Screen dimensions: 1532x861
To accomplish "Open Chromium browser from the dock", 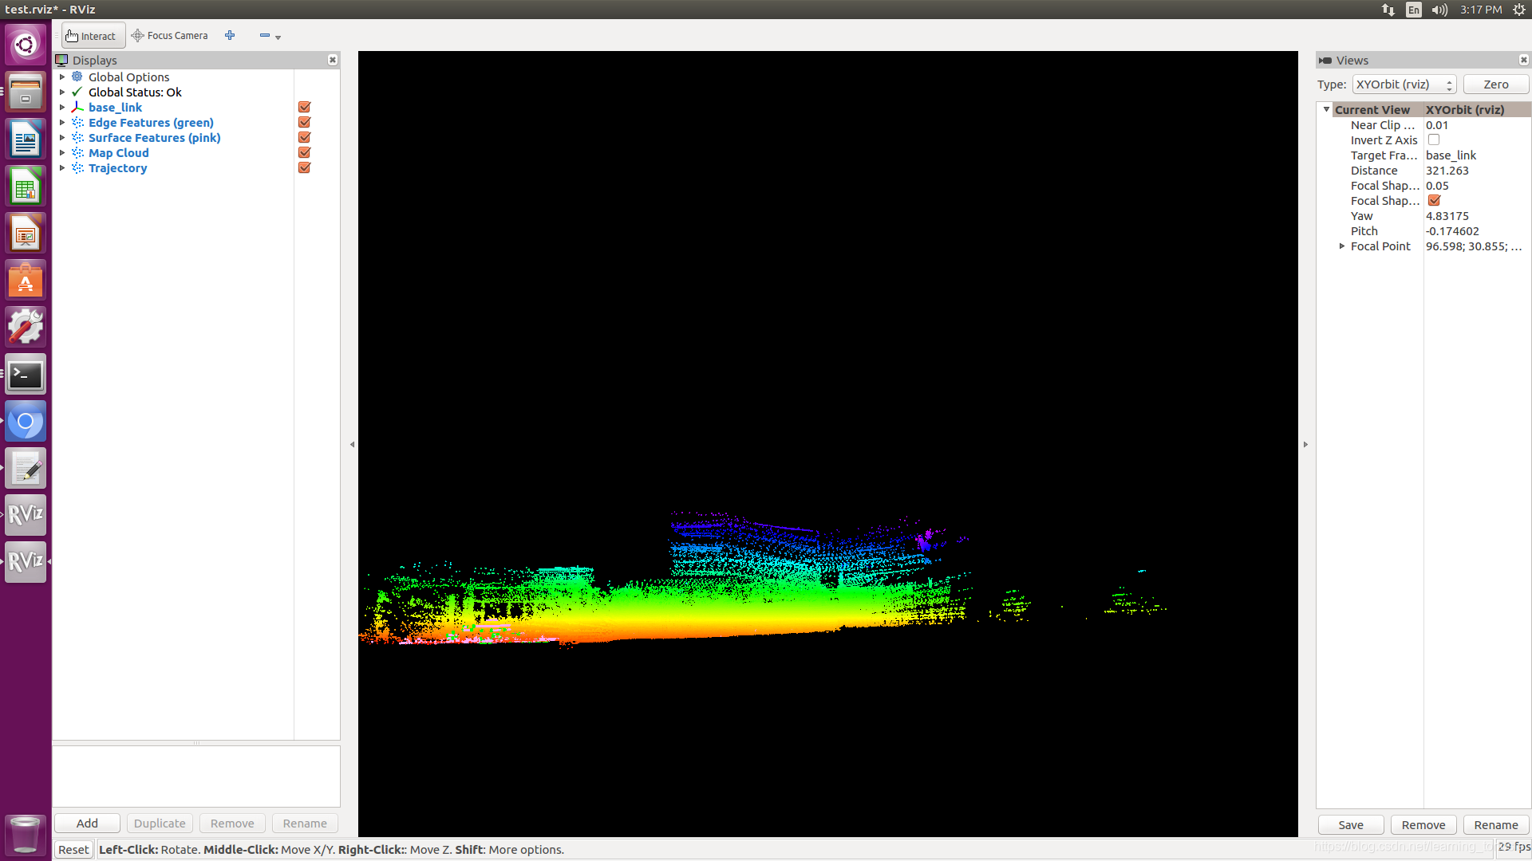I will [x=26, y=422].
